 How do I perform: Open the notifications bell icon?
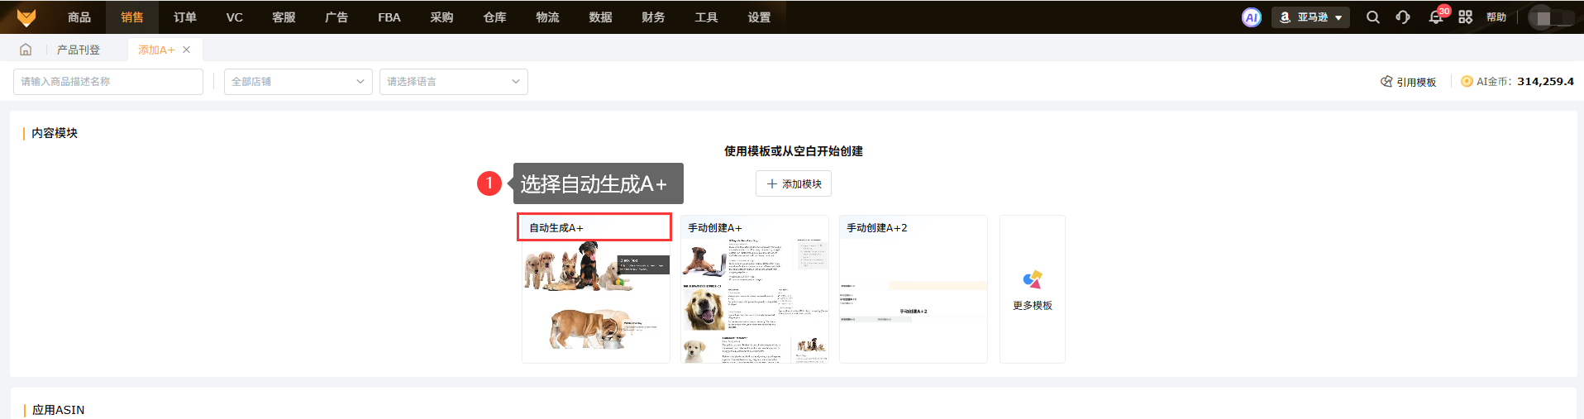tap(1436, 17)
